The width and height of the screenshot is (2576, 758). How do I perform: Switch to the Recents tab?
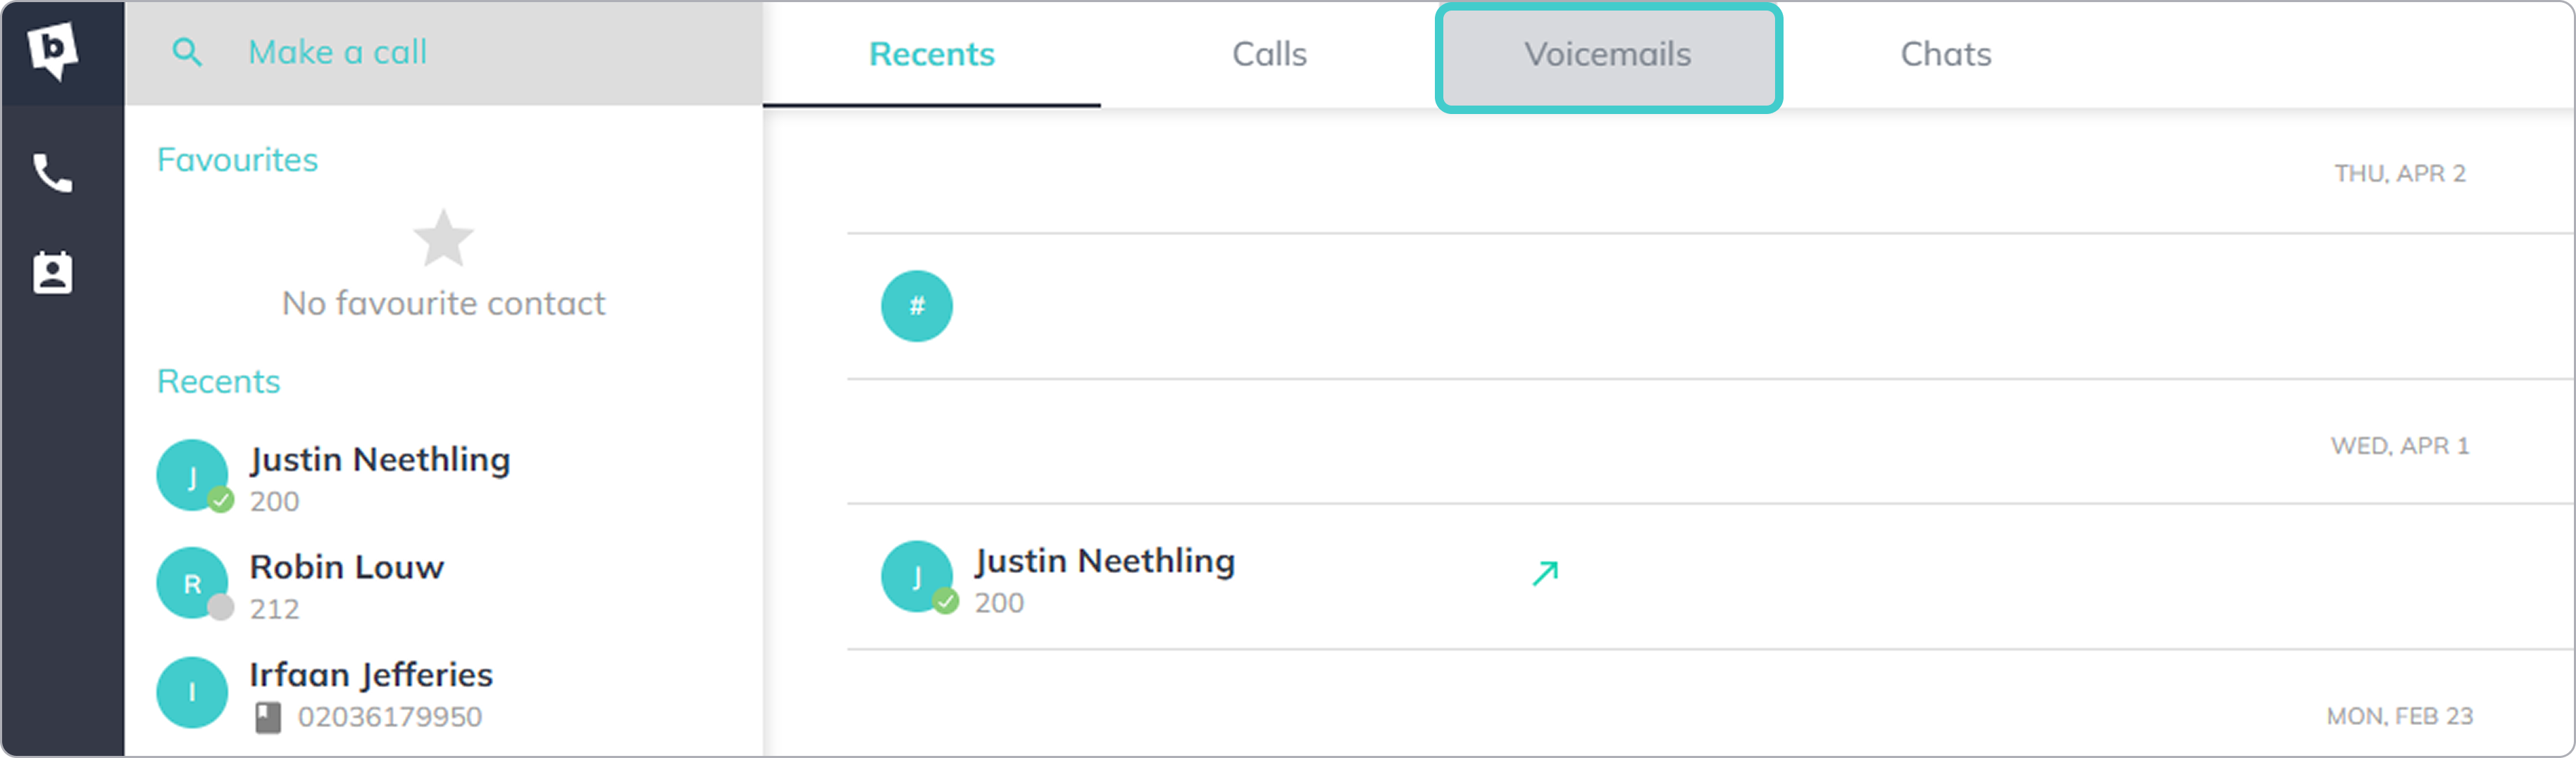pos(931,54)
